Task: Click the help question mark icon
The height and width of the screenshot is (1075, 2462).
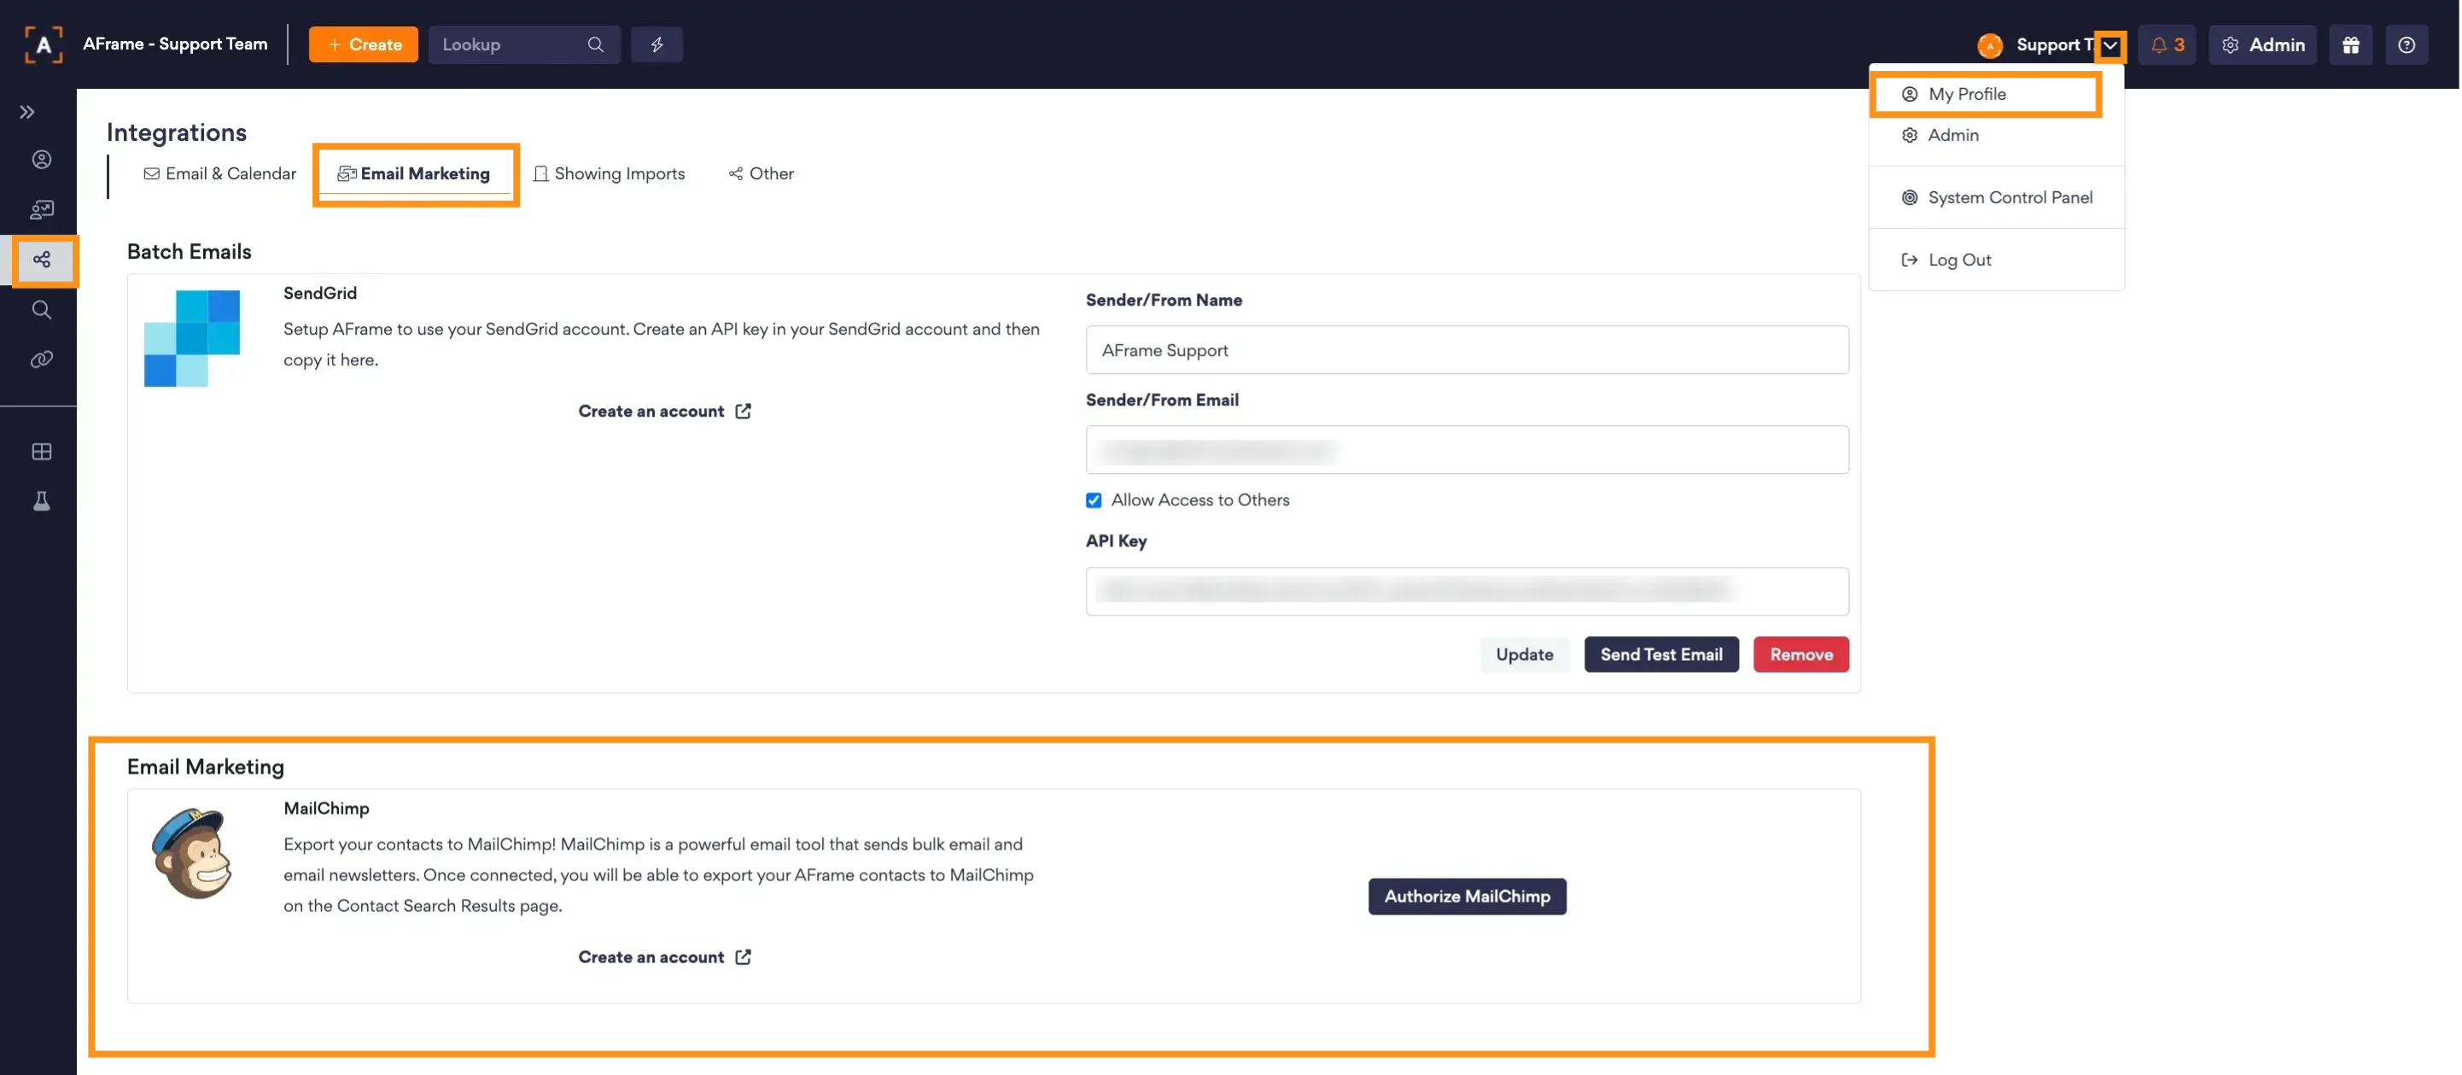Action: [2407, 44]
